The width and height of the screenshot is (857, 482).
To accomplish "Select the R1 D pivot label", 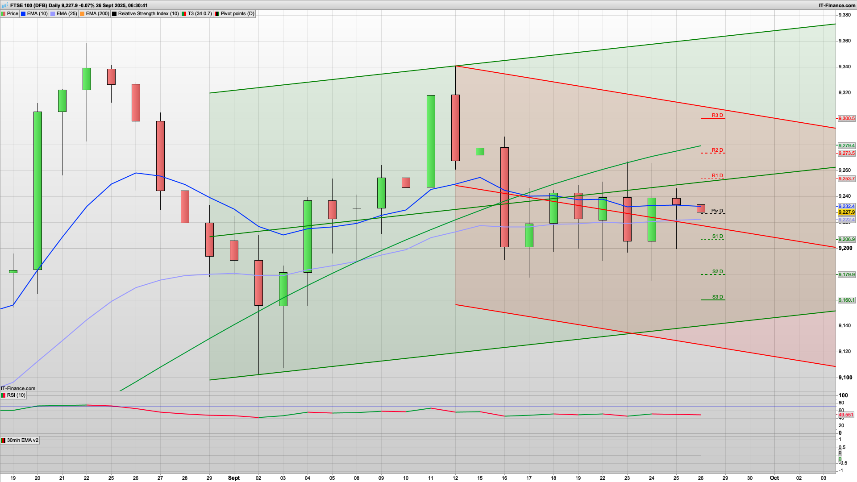I will tap(717, 175).
